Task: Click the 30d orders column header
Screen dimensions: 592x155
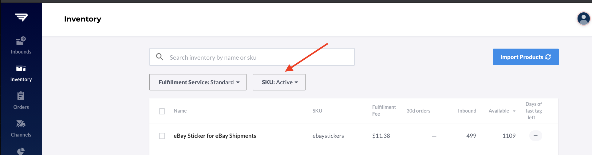Action: (x=418, y=111)
